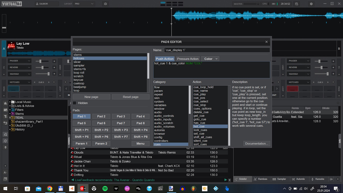Click the New page button
This screenshot has width=343, height=193.
coord(91,97)
